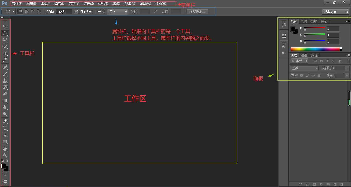Add layer style fx button
This screenshot has width=351, height=187.
click(307, 184)
